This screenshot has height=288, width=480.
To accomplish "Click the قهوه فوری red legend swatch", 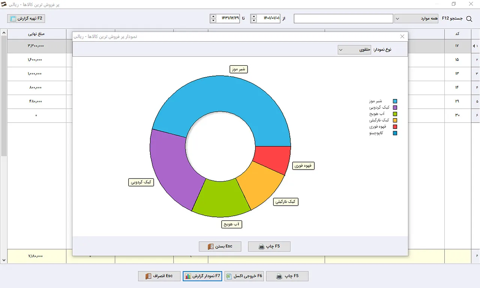I will coord(395,127).
